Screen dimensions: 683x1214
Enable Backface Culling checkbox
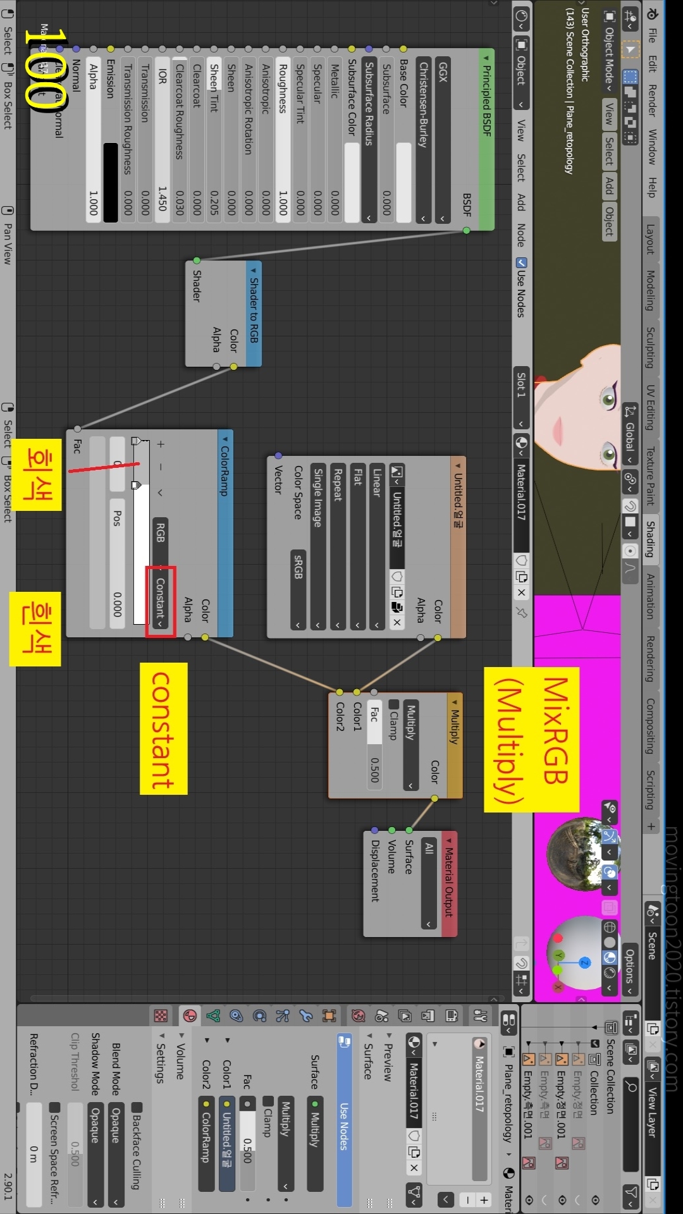(x=137, y=1107)
